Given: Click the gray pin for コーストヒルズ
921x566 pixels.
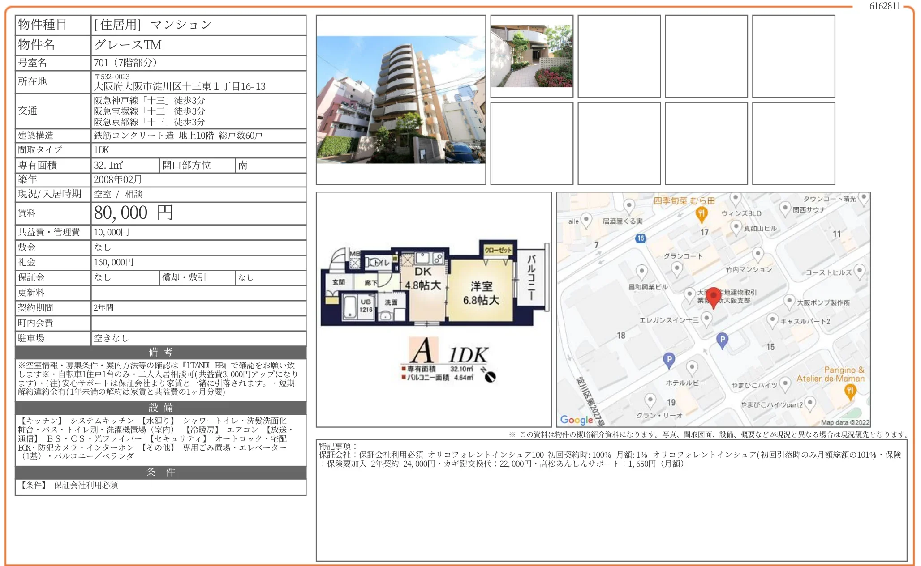Looking at the screenshot, I should [x=859, y=271].
